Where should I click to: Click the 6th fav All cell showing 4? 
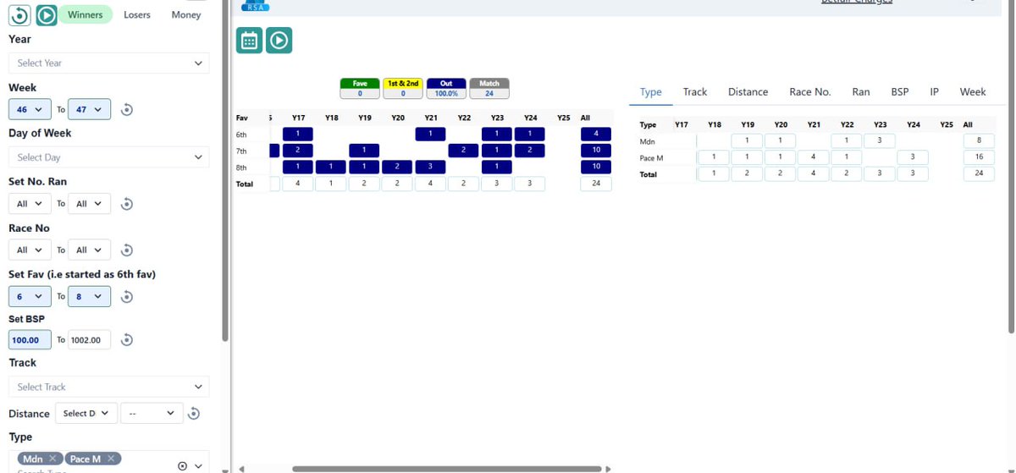(596, 134)
